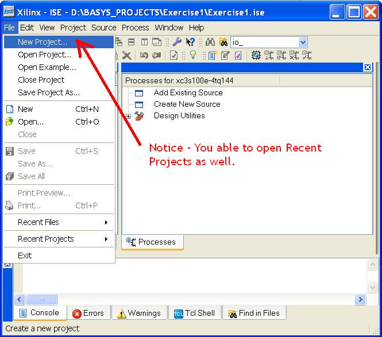Image resolution: width=382 pixels, height=337 pixels.
Task: Open the Edit menu
Action: (x=27, y=28)
